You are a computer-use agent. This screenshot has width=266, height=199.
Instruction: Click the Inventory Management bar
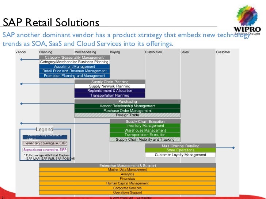click(x=145, y=126)
